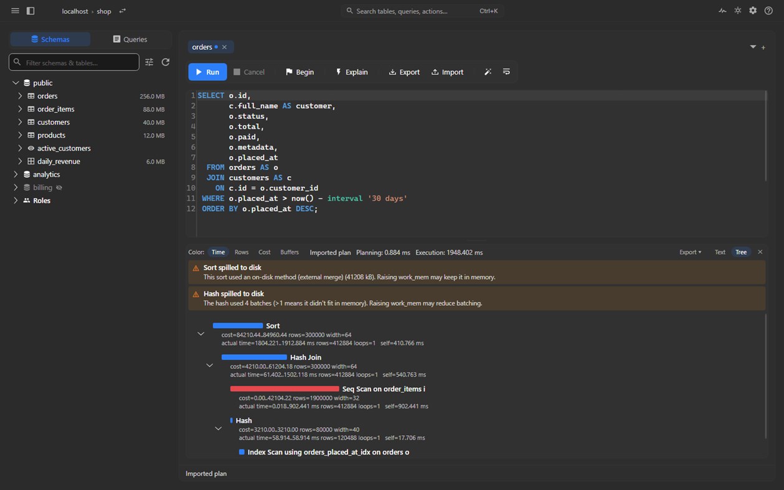The image size is (784, 490).
Task: Open the help question mark icon
Action: click(768, 11)
